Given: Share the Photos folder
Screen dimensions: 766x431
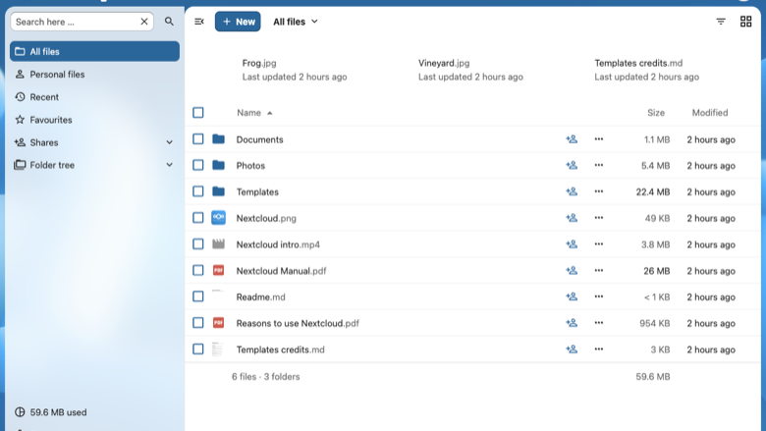Looking at the screenshot, I should [x=572, y=166].
